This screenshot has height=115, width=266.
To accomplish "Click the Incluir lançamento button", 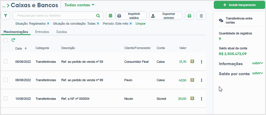I will [239, 5].
